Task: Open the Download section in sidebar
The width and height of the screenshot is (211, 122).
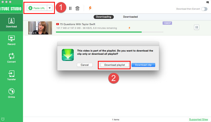Action: click(11, 23)
